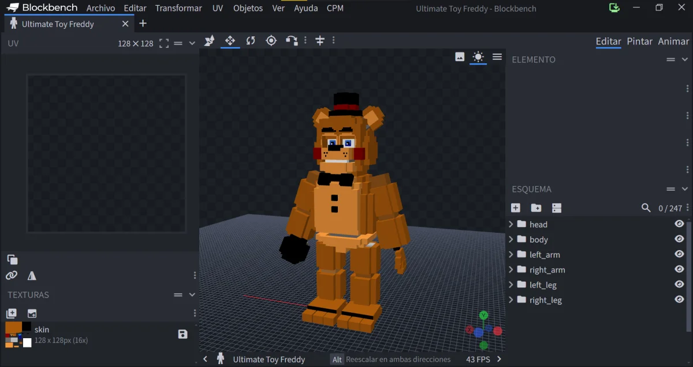Click the download update icon in titlebar
The image size is (693, 367).
click(614, 8)
